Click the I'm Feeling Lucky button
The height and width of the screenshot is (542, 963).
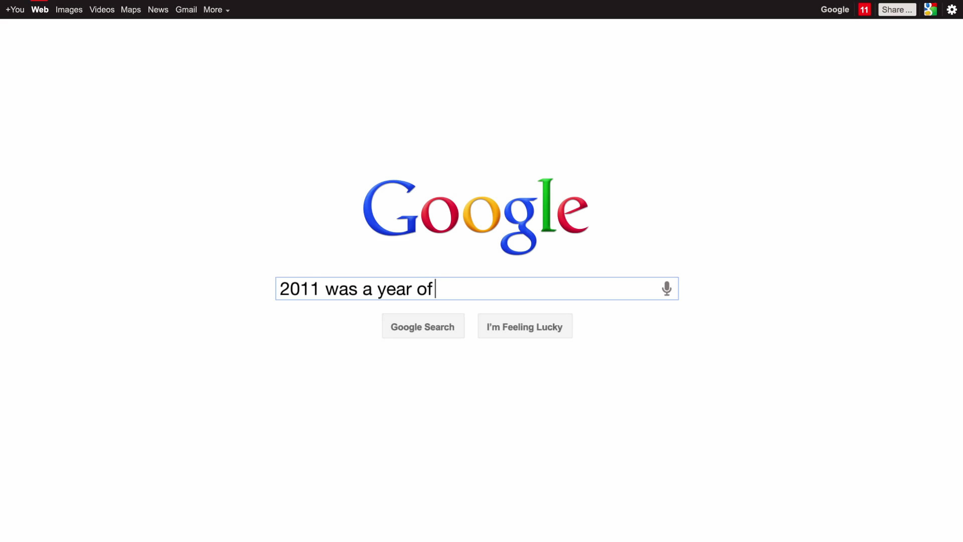tap(525, 326)
